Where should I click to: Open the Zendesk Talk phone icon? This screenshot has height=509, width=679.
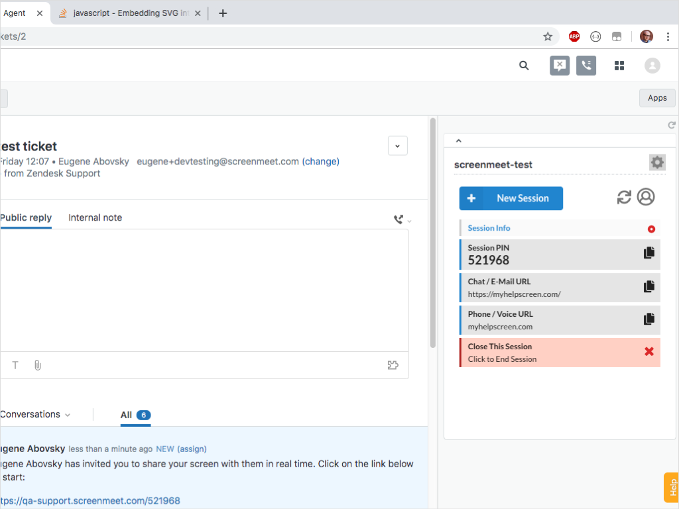[x=586, y=65]
